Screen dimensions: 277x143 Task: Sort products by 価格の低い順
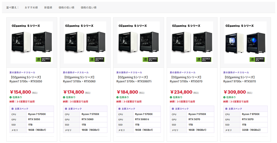pyautogui.click(x=66, y=7)
